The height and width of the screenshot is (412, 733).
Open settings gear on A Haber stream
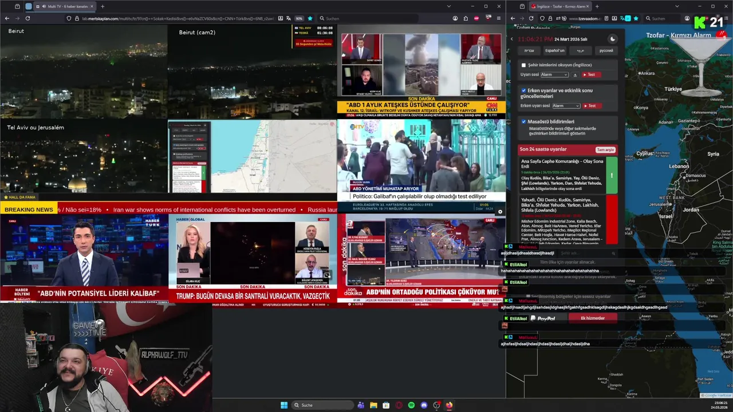(x=500, y=212)
